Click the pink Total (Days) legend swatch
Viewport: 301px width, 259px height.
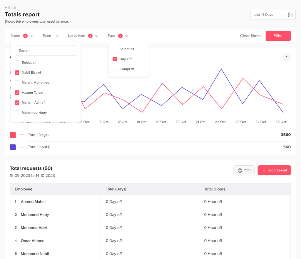coord(13,135)
